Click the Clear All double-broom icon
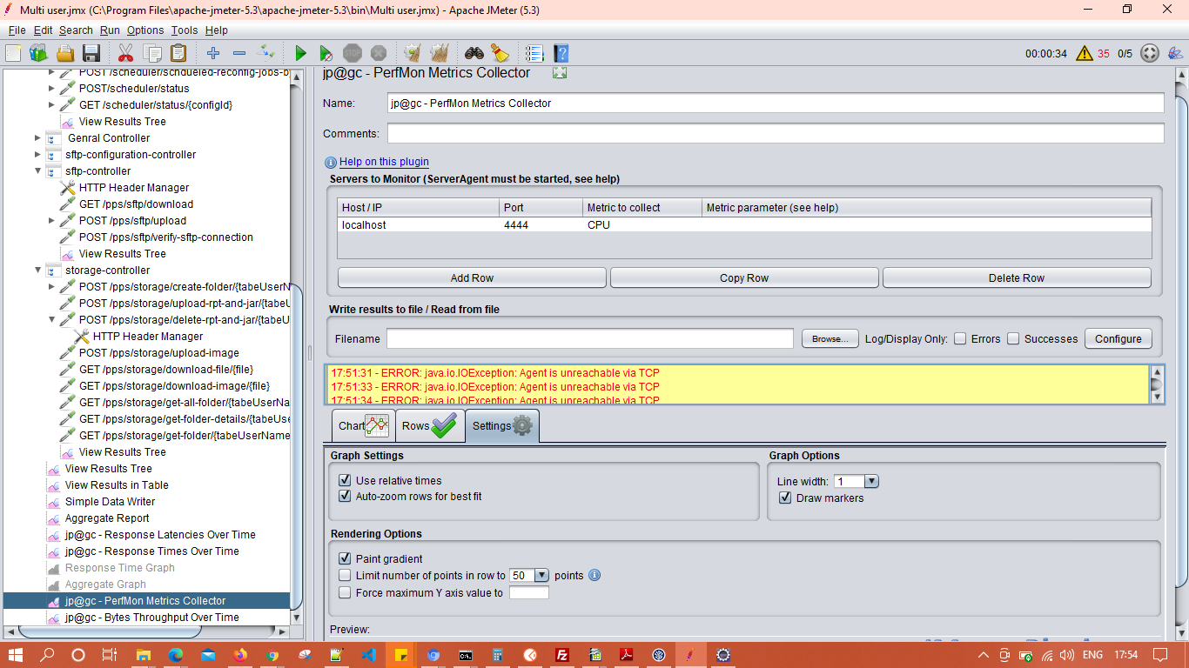 [440, 53]
